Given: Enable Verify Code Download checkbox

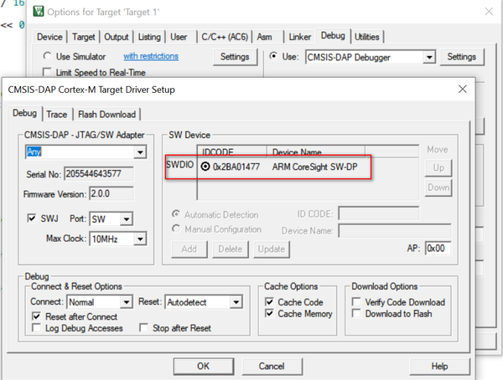Looking at the screenshot, I should (x=356, y=302).
